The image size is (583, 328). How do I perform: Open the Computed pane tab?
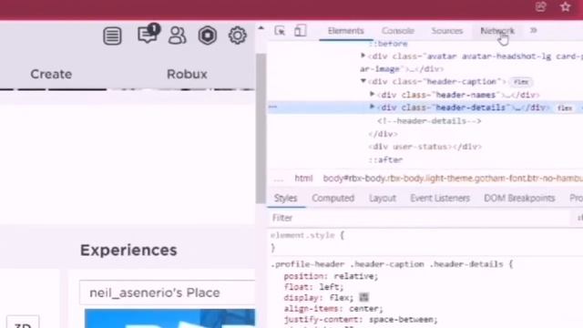pyautogui.click(x=332, y=199)
